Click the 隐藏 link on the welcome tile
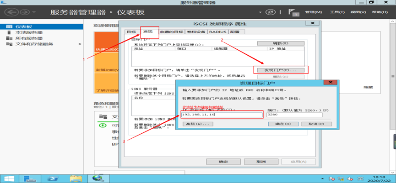Viewport: 396px width, 183px height. [x=368, y=87]
